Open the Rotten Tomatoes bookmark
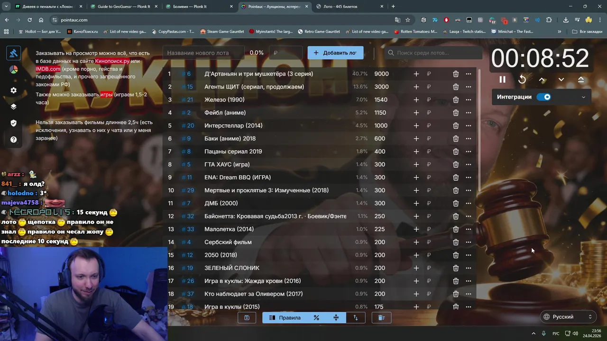Image resolution: width=607 pixels, height=341 pixels. point(416,32)
